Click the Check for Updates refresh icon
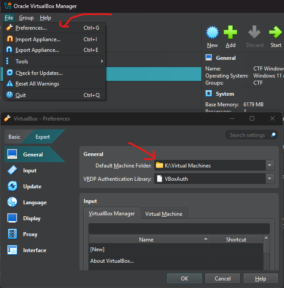 pos(10,73)
